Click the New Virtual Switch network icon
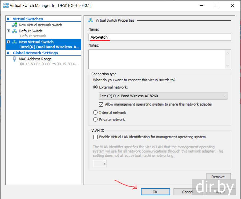241x199 pixels. click(x=15, y=42)
